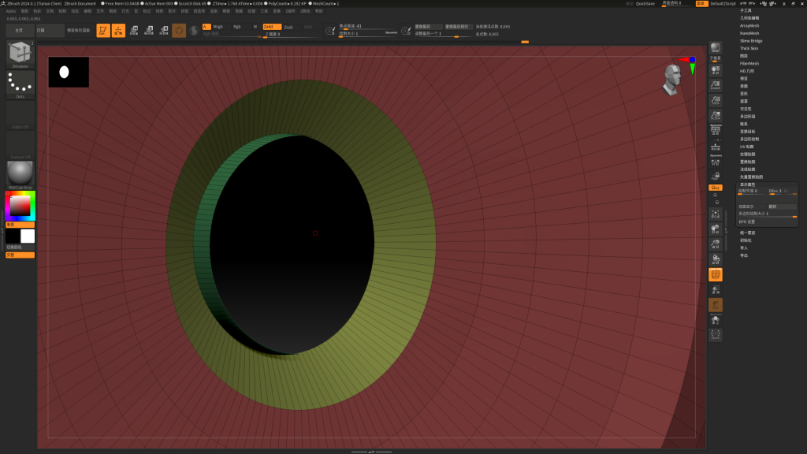Expand the 子工具 section

tap(746, 10)
